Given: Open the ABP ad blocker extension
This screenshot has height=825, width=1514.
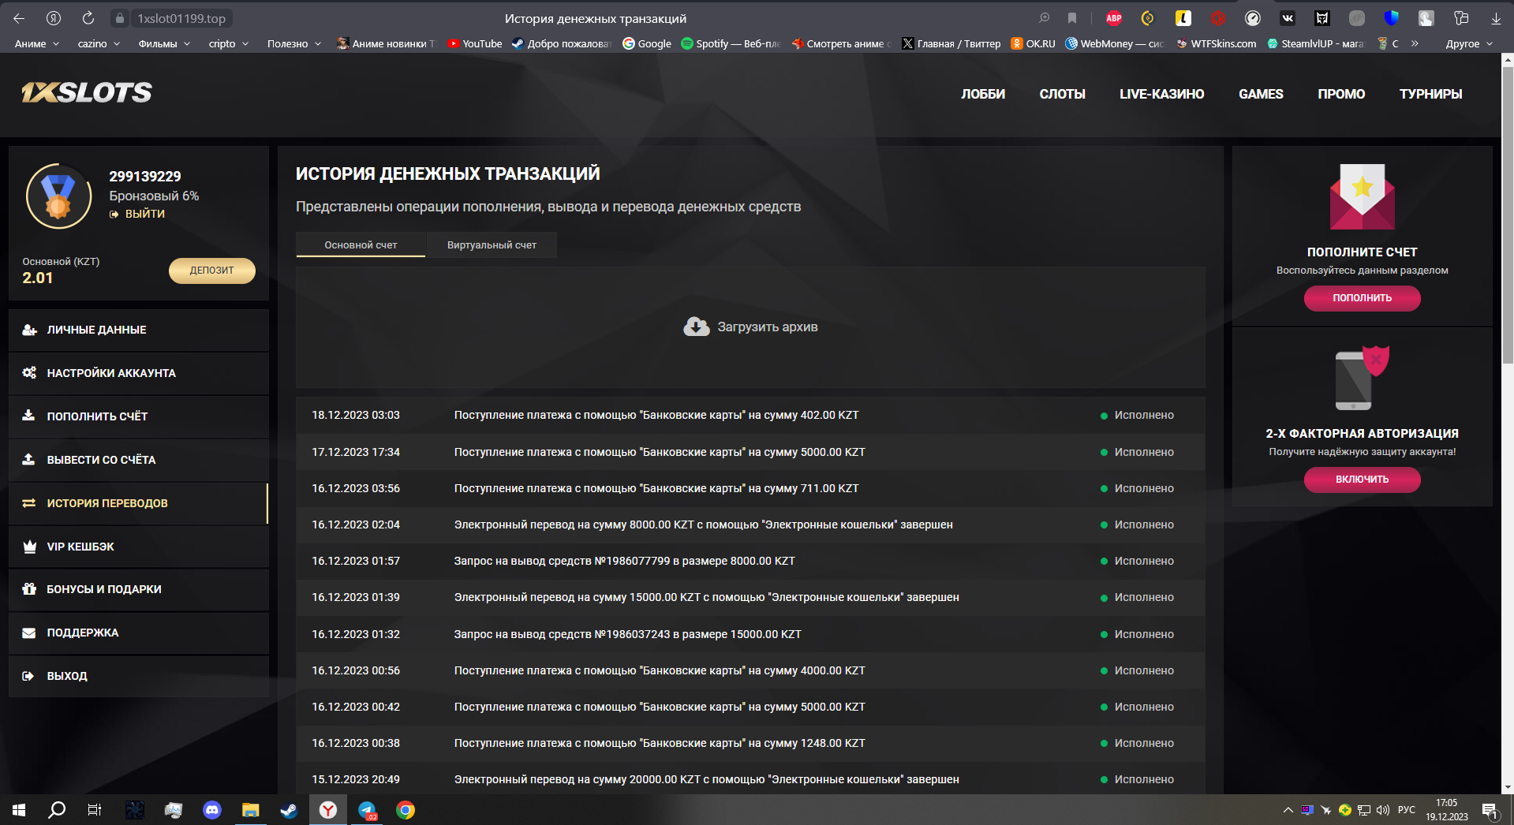Looking at the screenshot, I should click(1114, 18).
